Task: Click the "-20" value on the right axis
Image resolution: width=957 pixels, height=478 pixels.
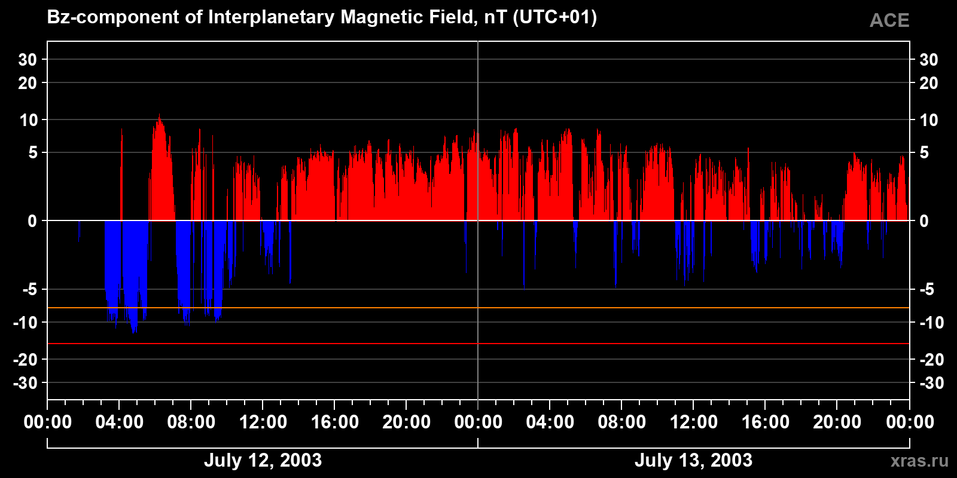Action: [x=931, y=360]
